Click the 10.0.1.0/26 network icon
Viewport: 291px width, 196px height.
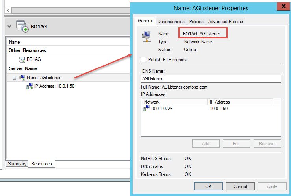146,109
